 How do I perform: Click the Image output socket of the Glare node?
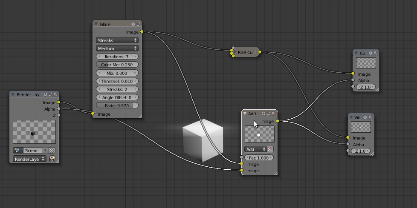(x=142, y=31)
